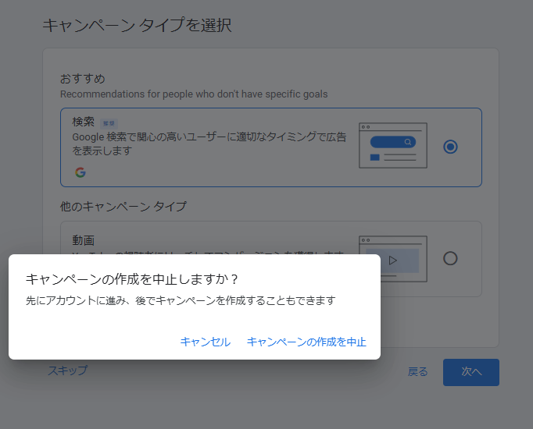Click the Google 検索で関心の高い description text
The width and height of the screenshot is (533, 429).
coord(209,144)
